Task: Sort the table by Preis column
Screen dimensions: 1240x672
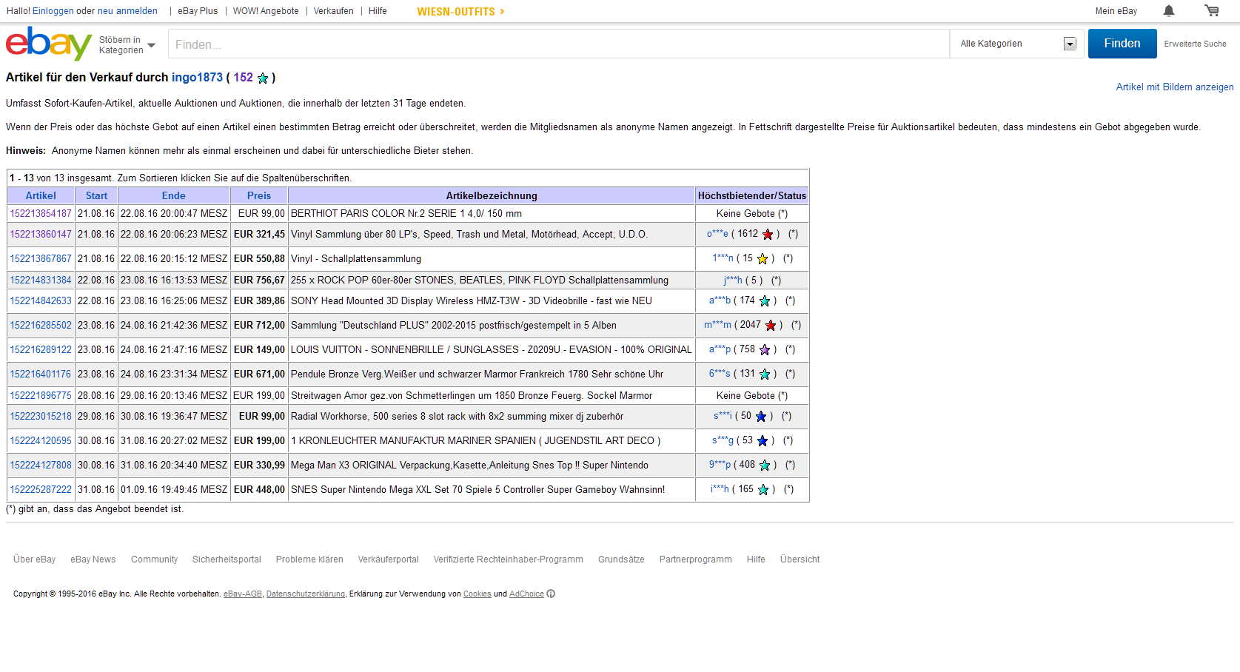Action: point(258,196)
